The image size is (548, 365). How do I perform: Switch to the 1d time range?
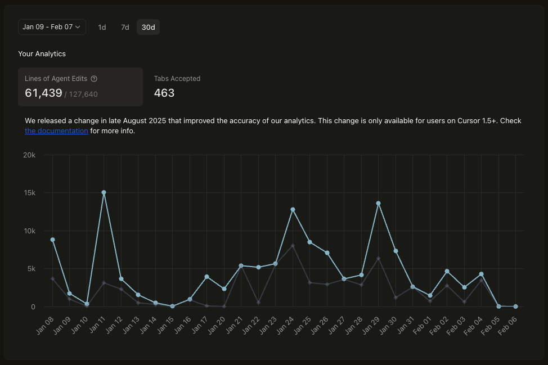(x=102, y=27)
